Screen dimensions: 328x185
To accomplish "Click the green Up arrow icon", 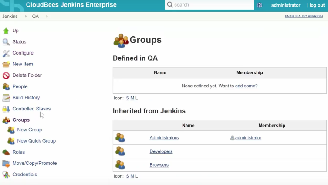I will pos(6,31).
